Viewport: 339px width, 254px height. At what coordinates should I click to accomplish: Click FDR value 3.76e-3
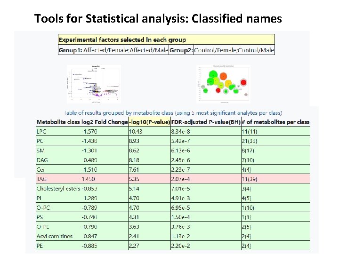tap(180, 227)
